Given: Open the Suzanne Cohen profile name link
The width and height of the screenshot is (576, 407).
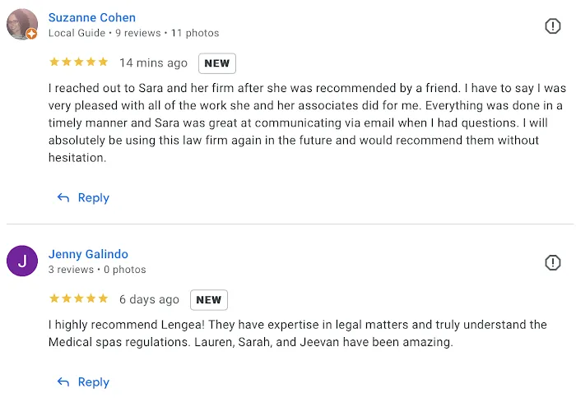Looking at the screenshot, I should 92,17.
